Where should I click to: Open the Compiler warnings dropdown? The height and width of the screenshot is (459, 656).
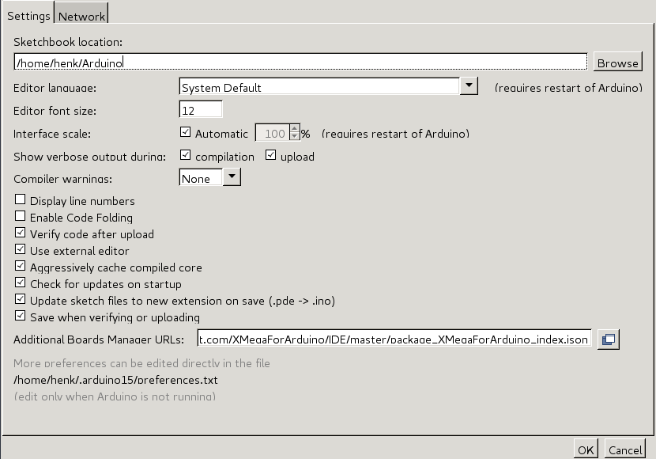pos(232,176)
